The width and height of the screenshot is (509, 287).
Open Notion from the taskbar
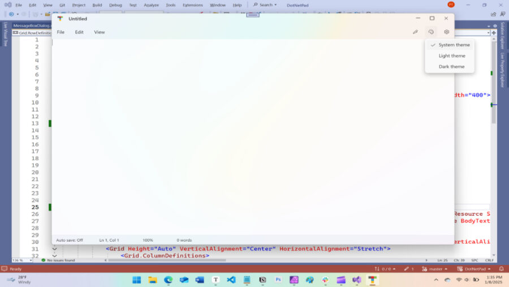click(x=262, y=280)
